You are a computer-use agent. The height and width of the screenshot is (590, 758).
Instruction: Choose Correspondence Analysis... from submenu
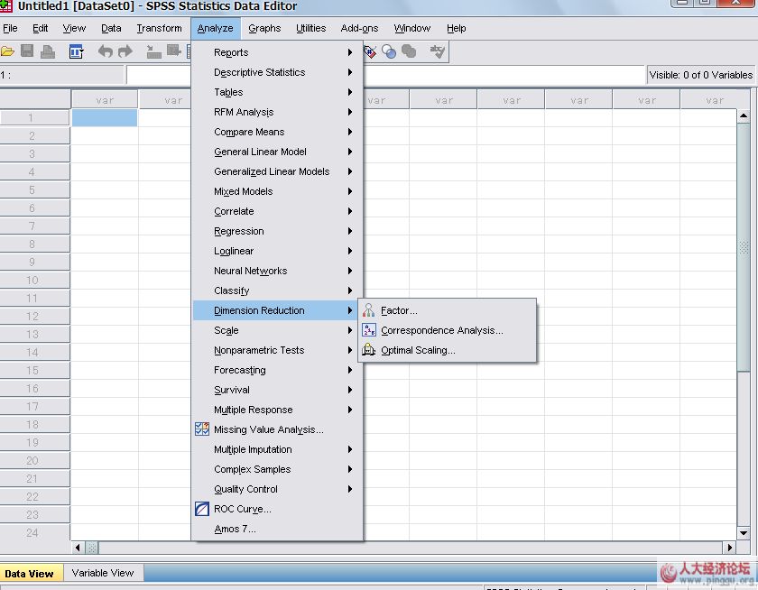tap(448, 330)
